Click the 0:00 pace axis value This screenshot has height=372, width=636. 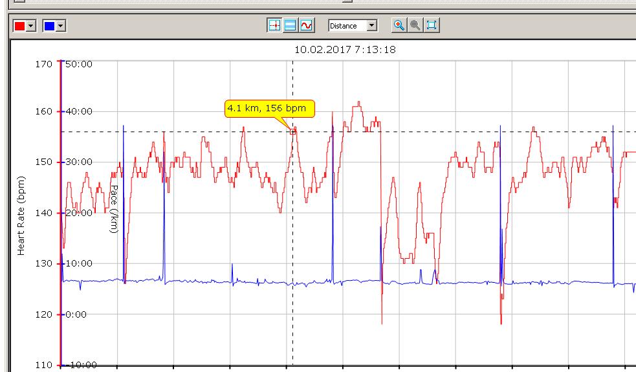76,314
